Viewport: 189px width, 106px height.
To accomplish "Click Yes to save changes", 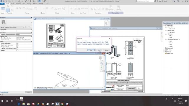I will (x=91, y=50).
